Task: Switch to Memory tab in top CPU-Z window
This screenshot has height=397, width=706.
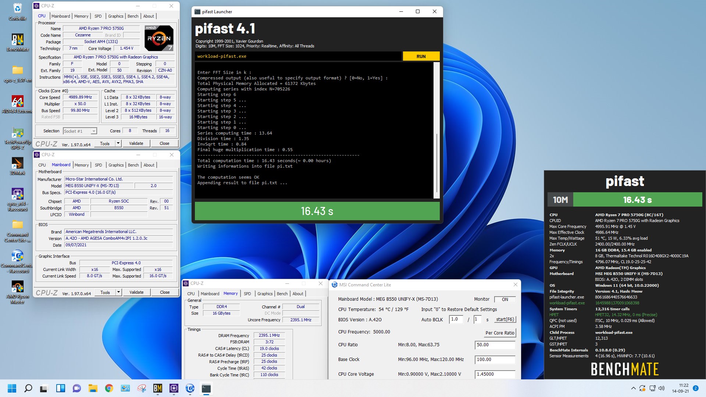Action: pyautogui.click(x=81, y=16)
